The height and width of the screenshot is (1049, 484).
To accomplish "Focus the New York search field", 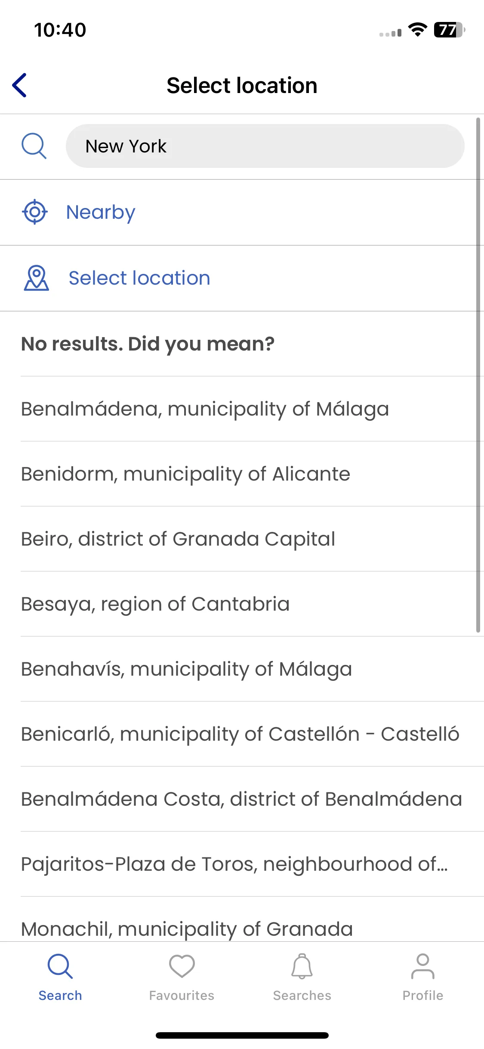I will (265, 146).
